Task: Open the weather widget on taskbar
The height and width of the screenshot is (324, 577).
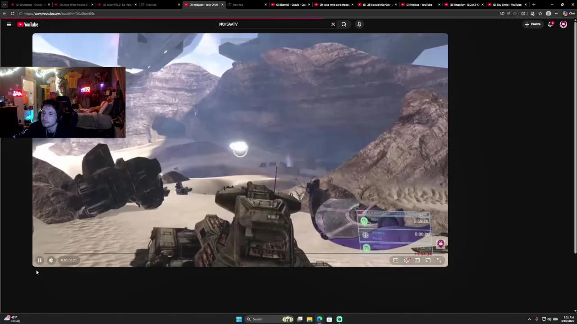Action: tap(12, 319)
